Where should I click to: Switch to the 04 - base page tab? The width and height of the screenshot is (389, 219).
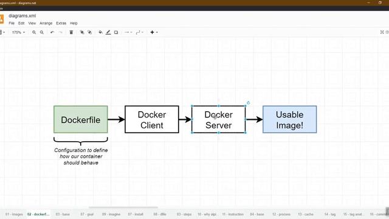pos(257,214)
